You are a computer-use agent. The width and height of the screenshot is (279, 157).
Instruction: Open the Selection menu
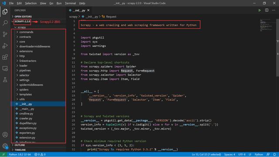(31, 3)
